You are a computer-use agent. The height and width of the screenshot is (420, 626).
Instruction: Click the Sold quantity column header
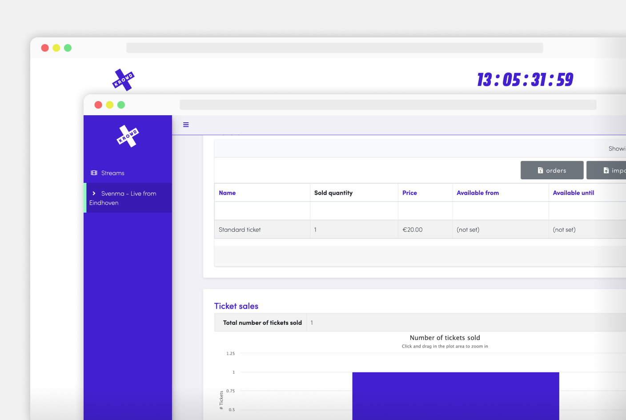click(x=333, y=193)
